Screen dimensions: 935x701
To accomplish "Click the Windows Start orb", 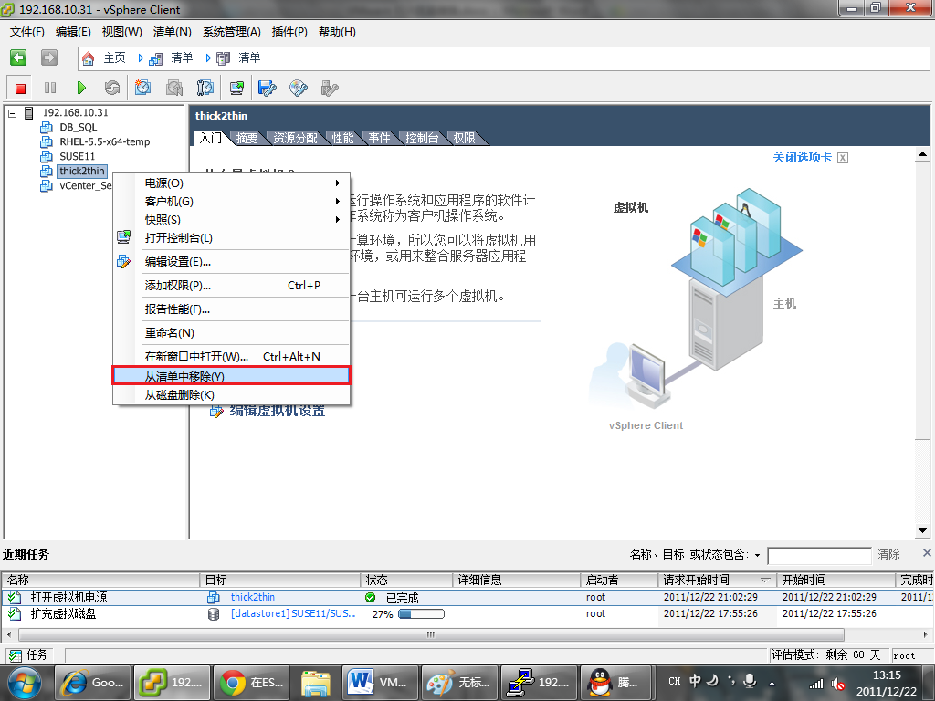I will click(24, 683).
